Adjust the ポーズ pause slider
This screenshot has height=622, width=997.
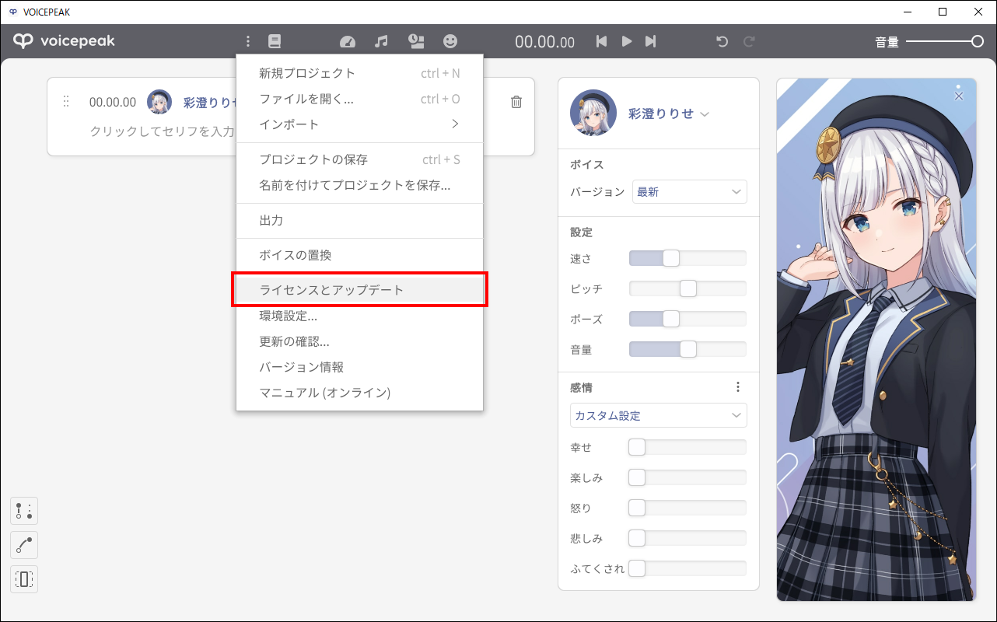[x=687, y=319]
